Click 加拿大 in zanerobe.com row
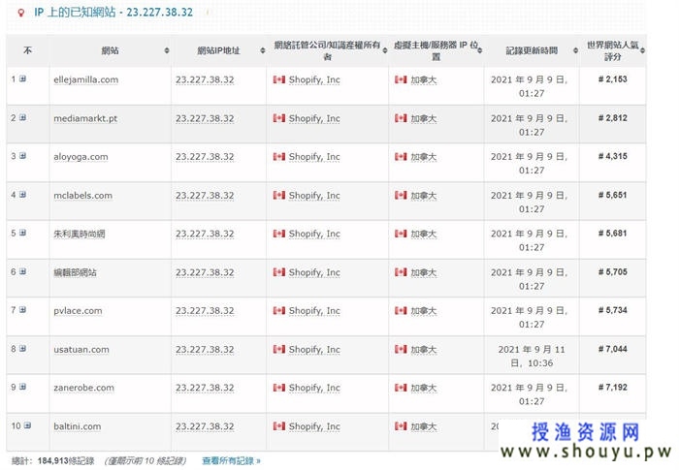Image resolution: width=679 pixels, height=470 pixels. (x=424, y=389)
